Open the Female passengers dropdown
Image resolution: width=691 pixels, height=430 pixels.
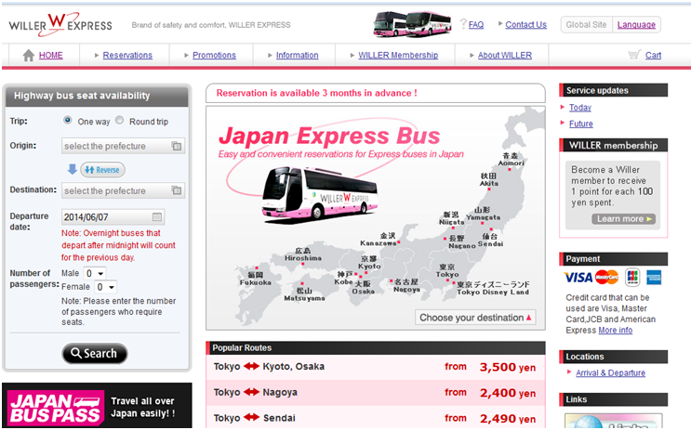[x=104, y=287]
